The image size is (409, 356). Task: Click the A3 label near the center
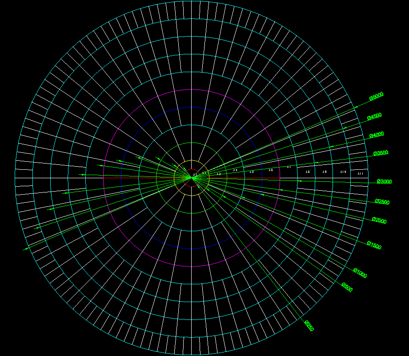pyautogui.click(x=219, y=174)
